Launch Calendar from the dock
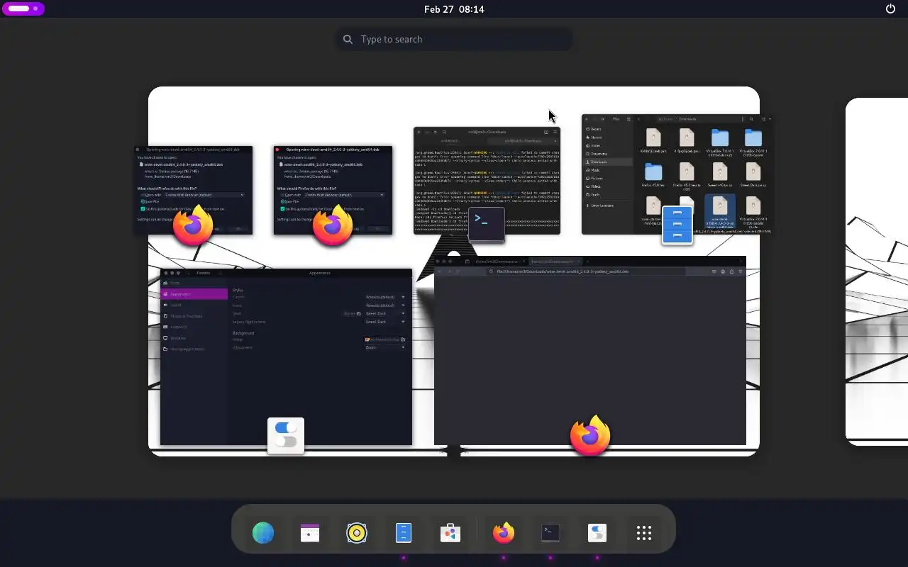This screenshot has width=908, height=567. (310, 532)
